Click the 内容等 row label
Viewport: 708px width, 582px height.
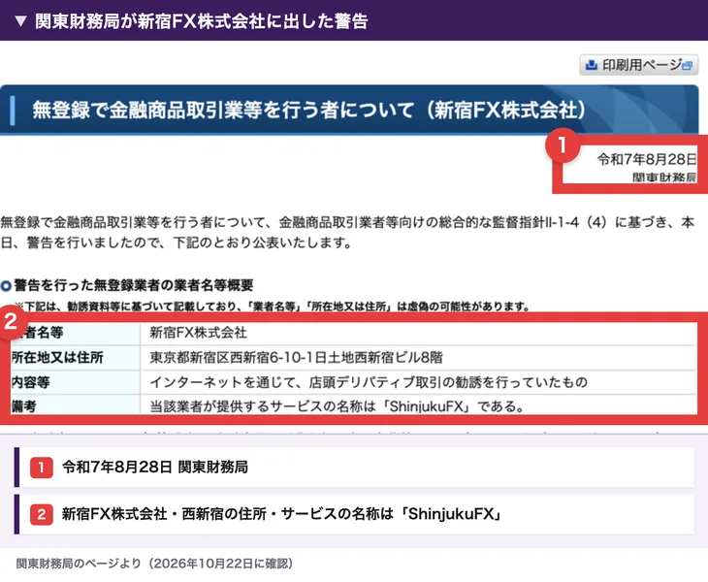pos(76,382)
